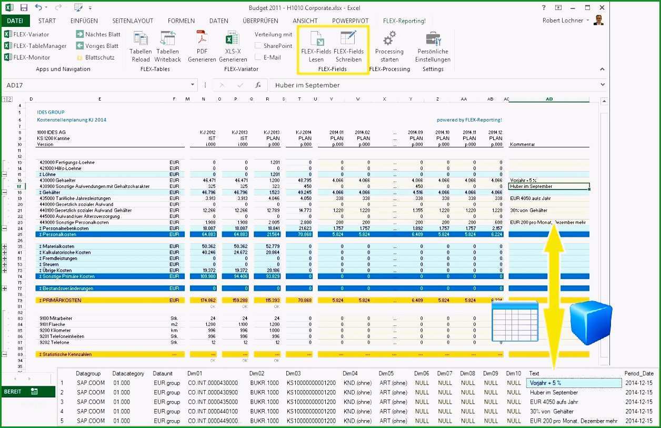Open Persönliche Einstellungen

point(433,46)
